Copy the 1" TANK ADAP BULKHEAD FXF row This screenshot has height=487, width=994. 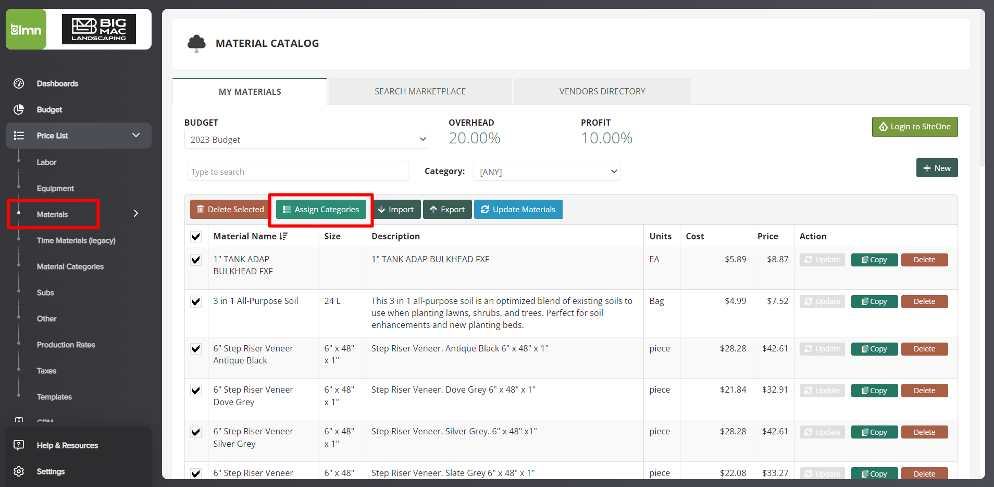click(x=874, y=260)
